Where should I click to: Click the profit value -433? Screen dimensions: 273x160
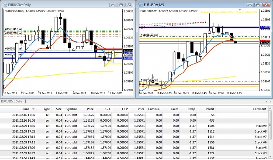click(211, 120)
